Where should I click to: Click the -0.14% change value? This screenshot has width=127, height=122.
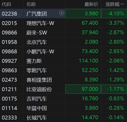pos(116,117)
